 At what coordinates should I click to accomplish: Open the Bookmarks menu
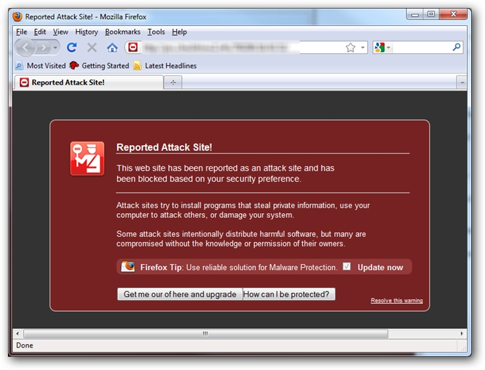pyautogui.click(x=122, y=32)
